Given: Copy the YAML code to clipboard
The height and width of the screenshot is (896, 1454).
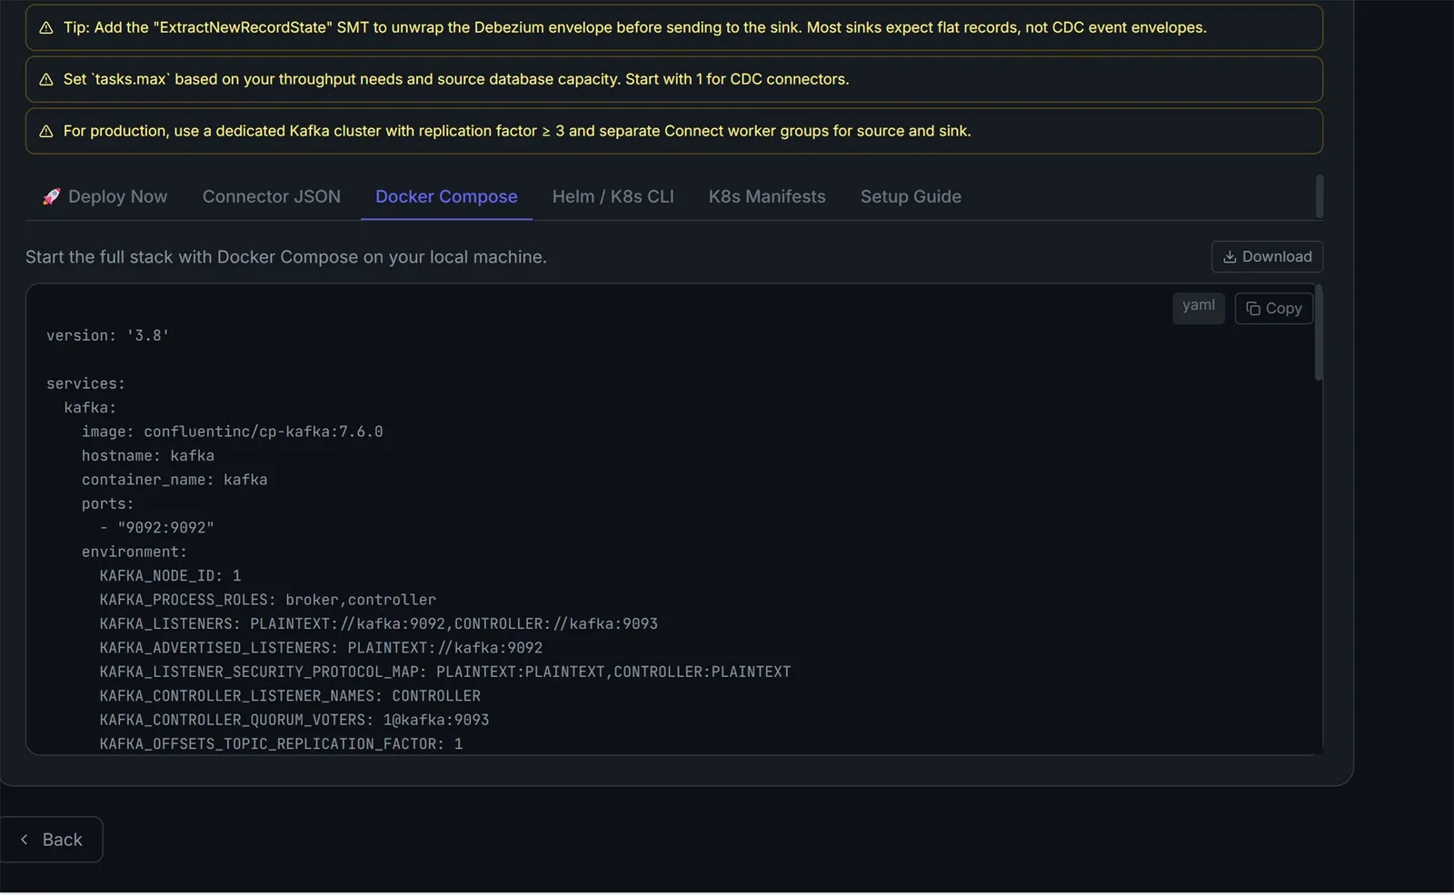Looking at the screenshot, I should click(1273, 309).
